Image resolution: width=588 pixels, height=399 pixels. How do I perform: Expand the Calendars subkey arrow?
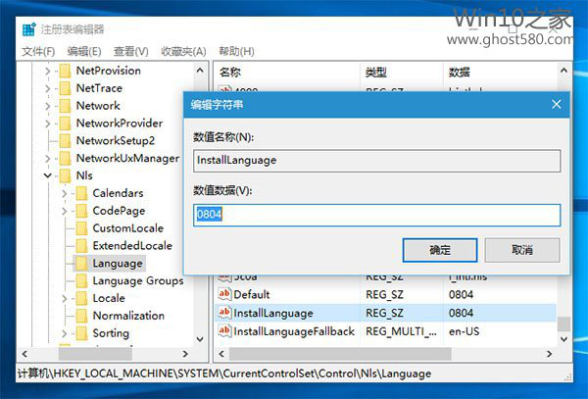coord(65,193)
